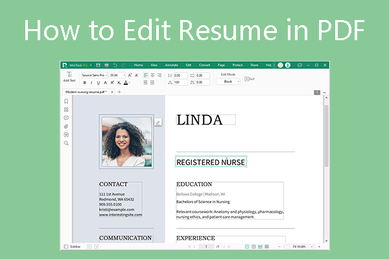This screenshot has height=259, width=389.
Task: Click the Save icon in title bar
Action: point(99,65)
